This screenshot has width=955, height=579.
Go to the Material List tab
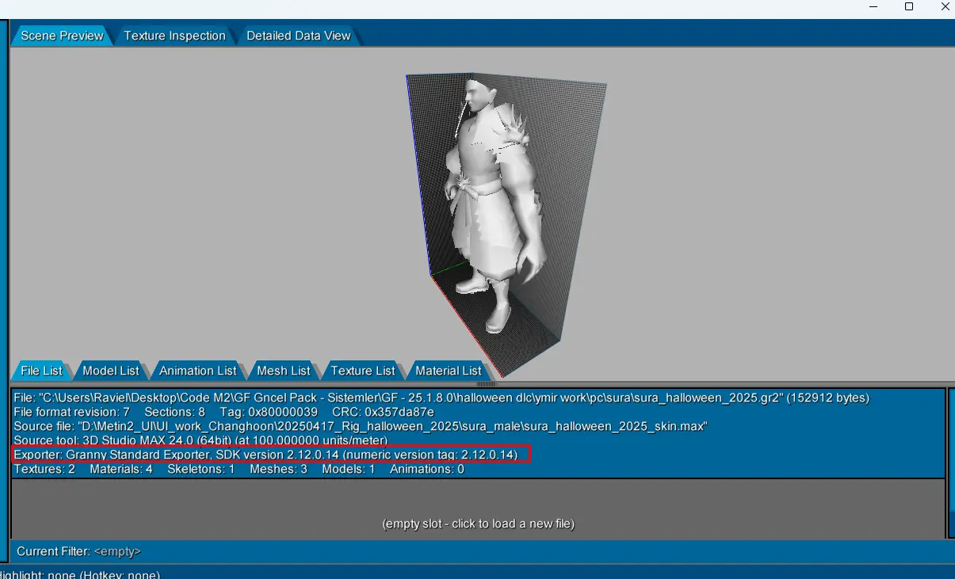pyautogui.click(x=448, y=371)
